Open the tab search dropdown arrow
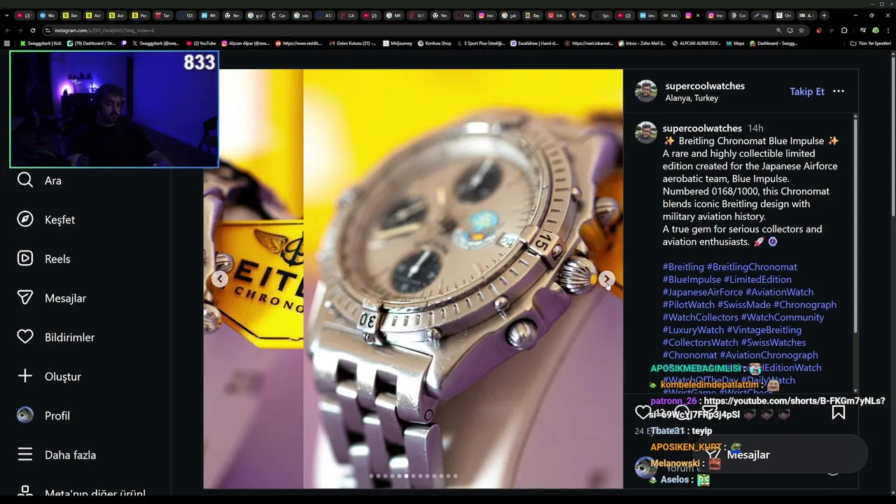This screenshot has height=504, width=896. point(6,15)
